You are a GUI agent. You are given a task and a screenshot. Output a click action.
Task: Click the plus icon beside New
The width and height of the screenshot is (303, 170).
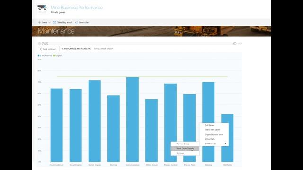tap(39, 22)
